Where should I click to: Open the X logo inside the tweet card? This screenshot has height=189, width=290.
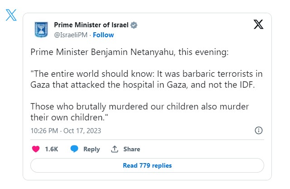(x=258, y=24)
